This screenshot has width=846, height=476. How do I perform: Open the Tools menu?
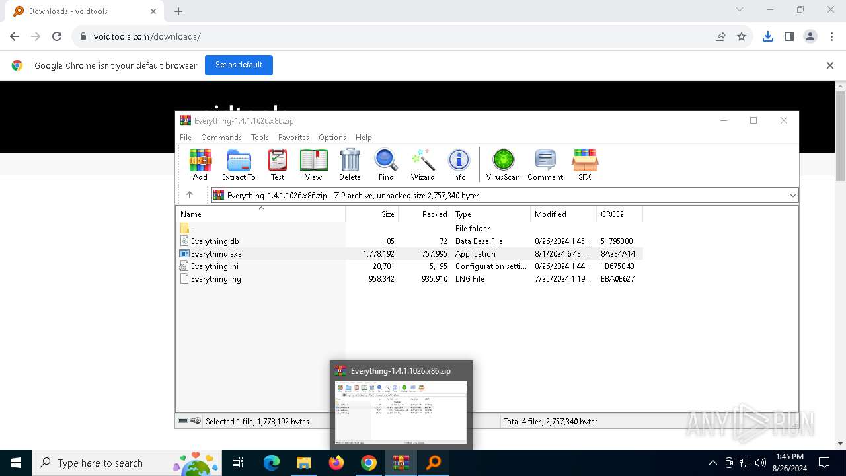260,138
